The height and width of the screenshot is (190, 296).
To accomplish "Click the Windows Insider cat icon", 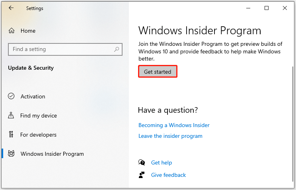I will tap(11, 153).
